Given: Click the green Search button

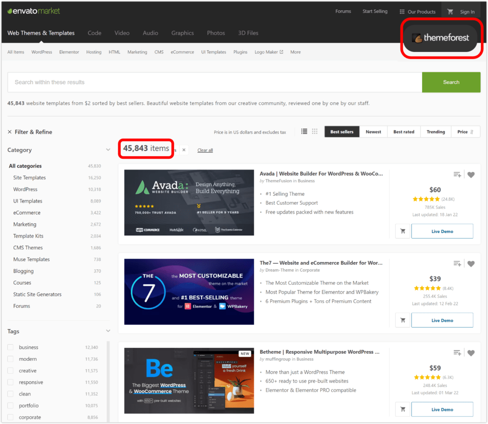Looking at the screenshot, I should [x=451, y=82].
